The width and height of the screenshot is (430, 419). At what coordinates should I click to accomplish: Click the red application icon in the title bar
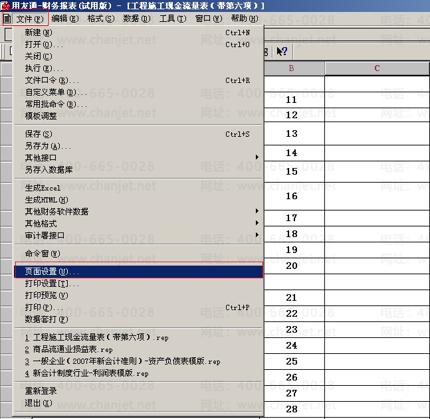click(5, 5)
